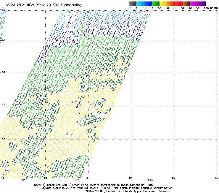Screen dimensions: 219x193
Task: Pick the magenta 40-45 knots legend swatch
Action: coord(194,4)
